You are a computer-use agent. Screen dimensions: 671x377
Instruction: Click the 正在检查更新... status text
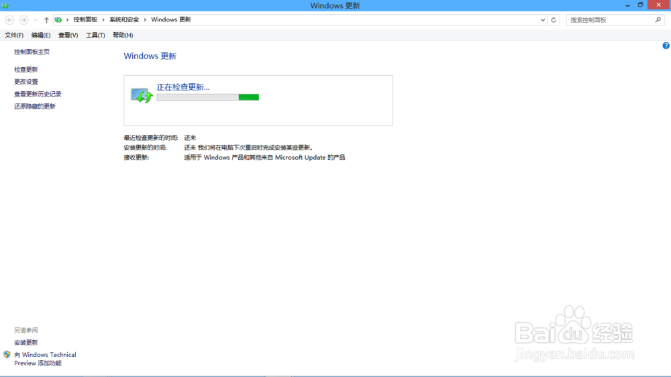[x=183, y=87]
